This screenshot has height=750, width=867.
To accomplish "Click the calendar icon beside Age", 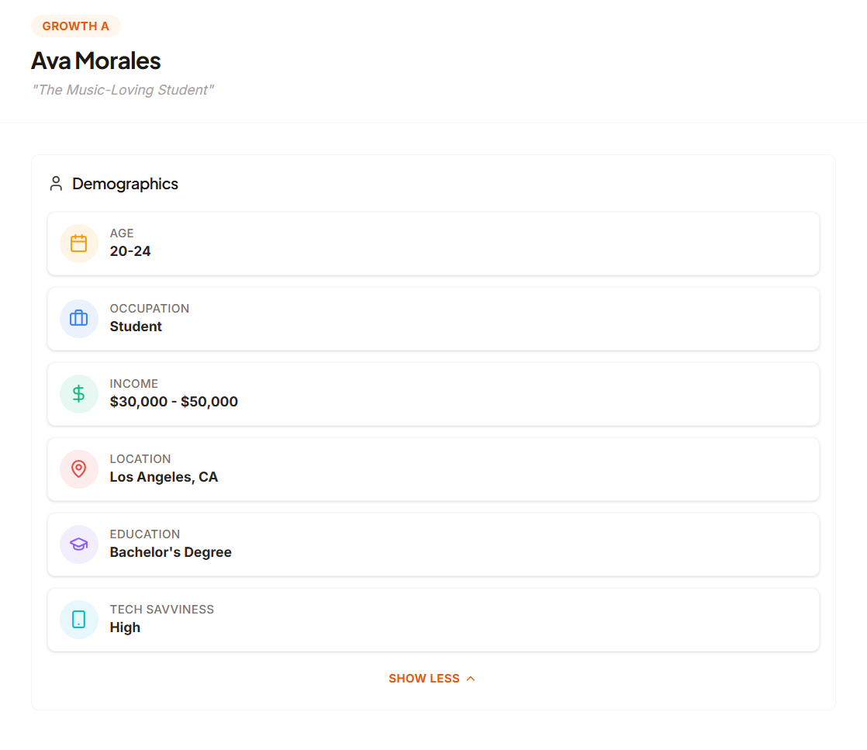I will tap(78, 243).
